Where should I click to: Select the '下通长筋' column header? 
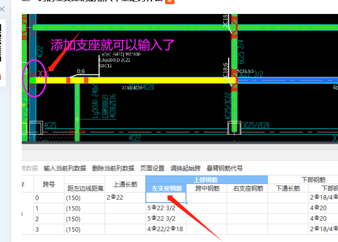[288, 188]
